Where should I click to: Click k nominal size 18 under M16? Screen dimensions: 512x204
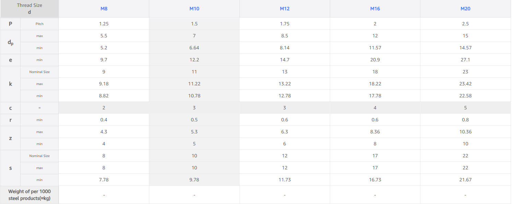point(375,72)
